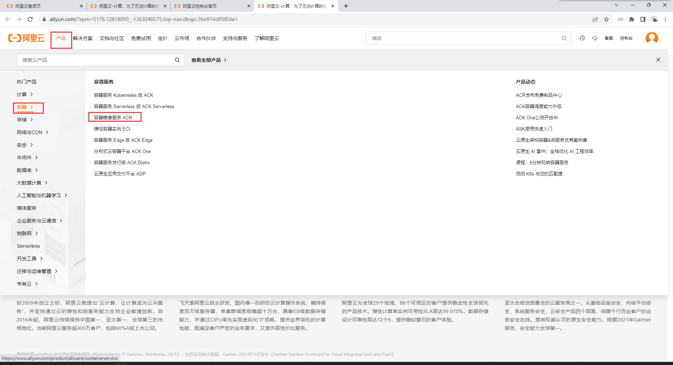Click the magnifier icon in product search
Viewport: 673px width, 365px height.
click(177, 60)
